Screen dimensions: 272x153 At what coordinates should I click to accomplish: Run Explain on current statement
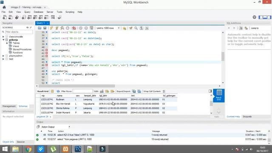62,28
